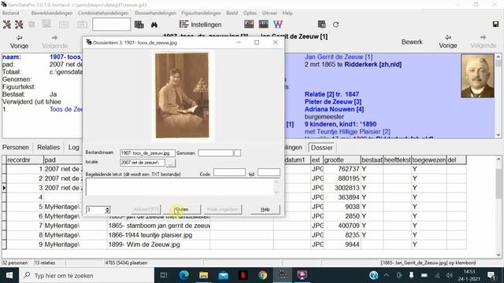Open the Bewerkhandelingen menu
504x283 pixels.
pos(52,13)
